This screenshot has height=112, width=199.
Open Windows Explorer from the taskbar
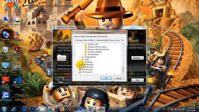tap(43, 109)
